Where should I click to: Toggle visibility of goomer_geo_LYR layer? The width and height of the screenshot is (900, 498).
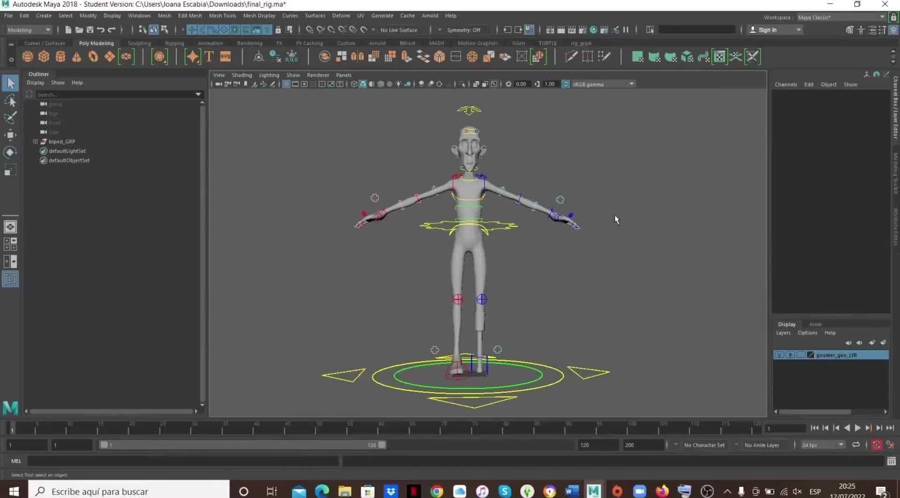point(780,355)
